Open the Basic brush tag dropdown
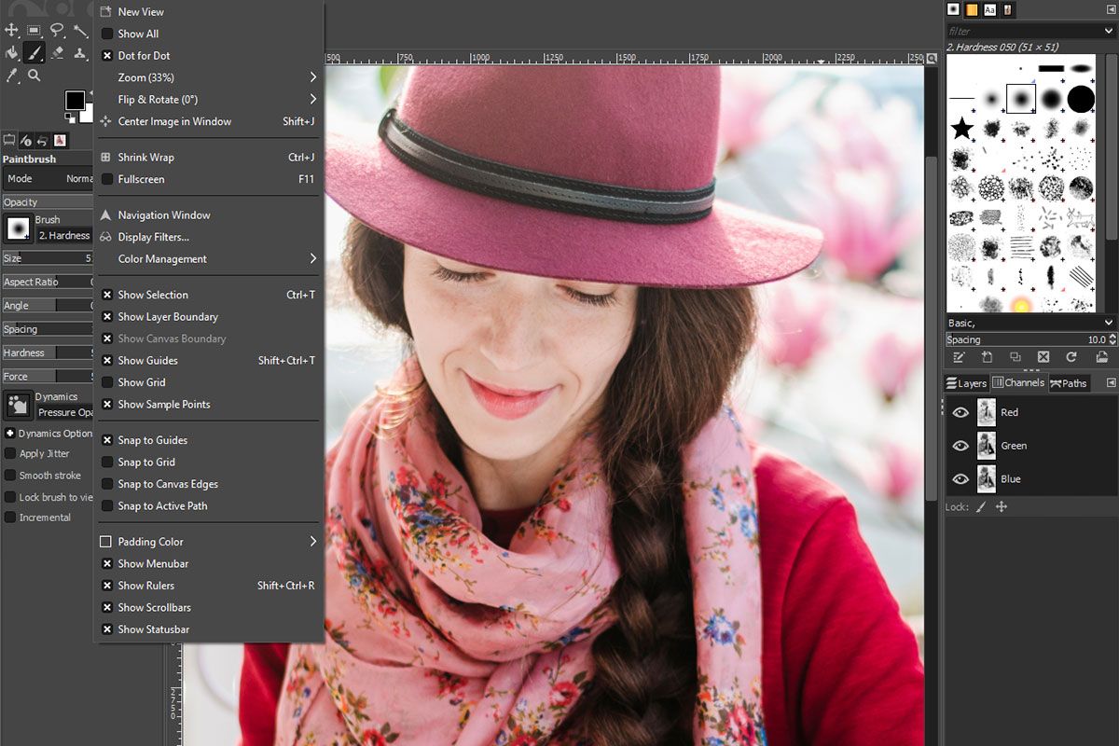This screenshot has height=746, width=1119. pos(1109,323)
